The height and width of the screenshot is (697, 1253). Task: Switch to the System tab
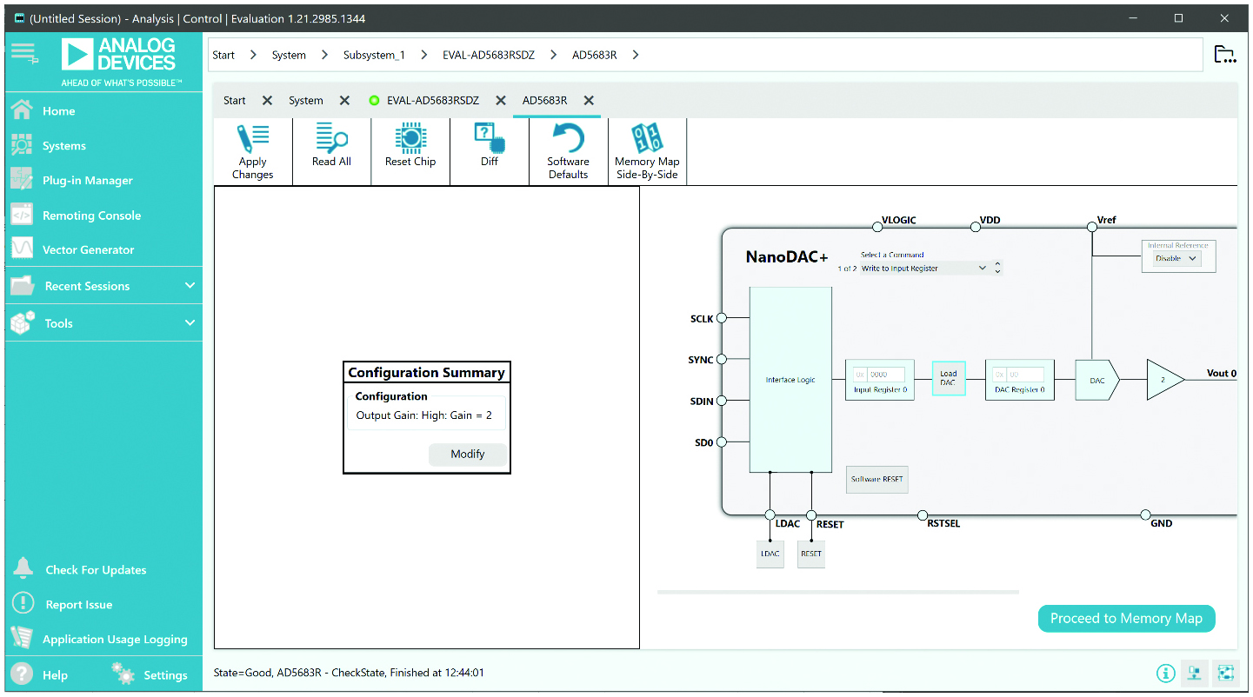[x=305, y=101]
